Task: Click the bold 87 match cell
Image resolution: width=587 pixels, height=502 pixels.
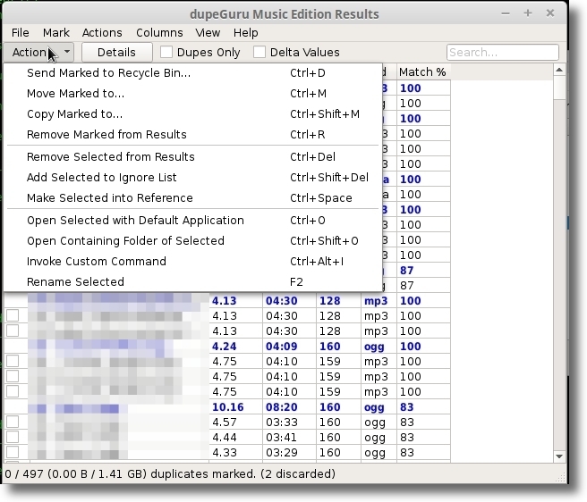Action: tap(423, 271)
